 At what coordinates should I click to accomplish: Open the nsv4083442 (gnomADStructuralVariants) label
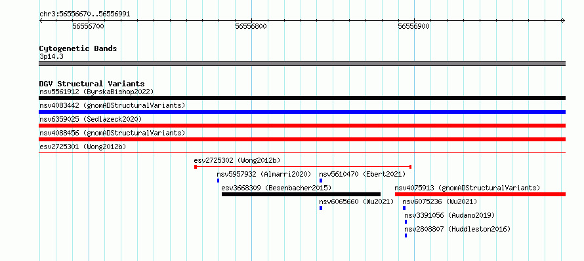(112, 105)
